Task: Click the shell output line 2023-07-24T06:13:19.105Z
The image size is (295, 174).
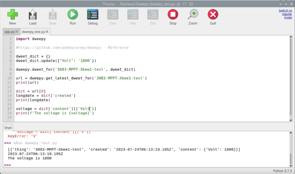Action: point(35,154)
